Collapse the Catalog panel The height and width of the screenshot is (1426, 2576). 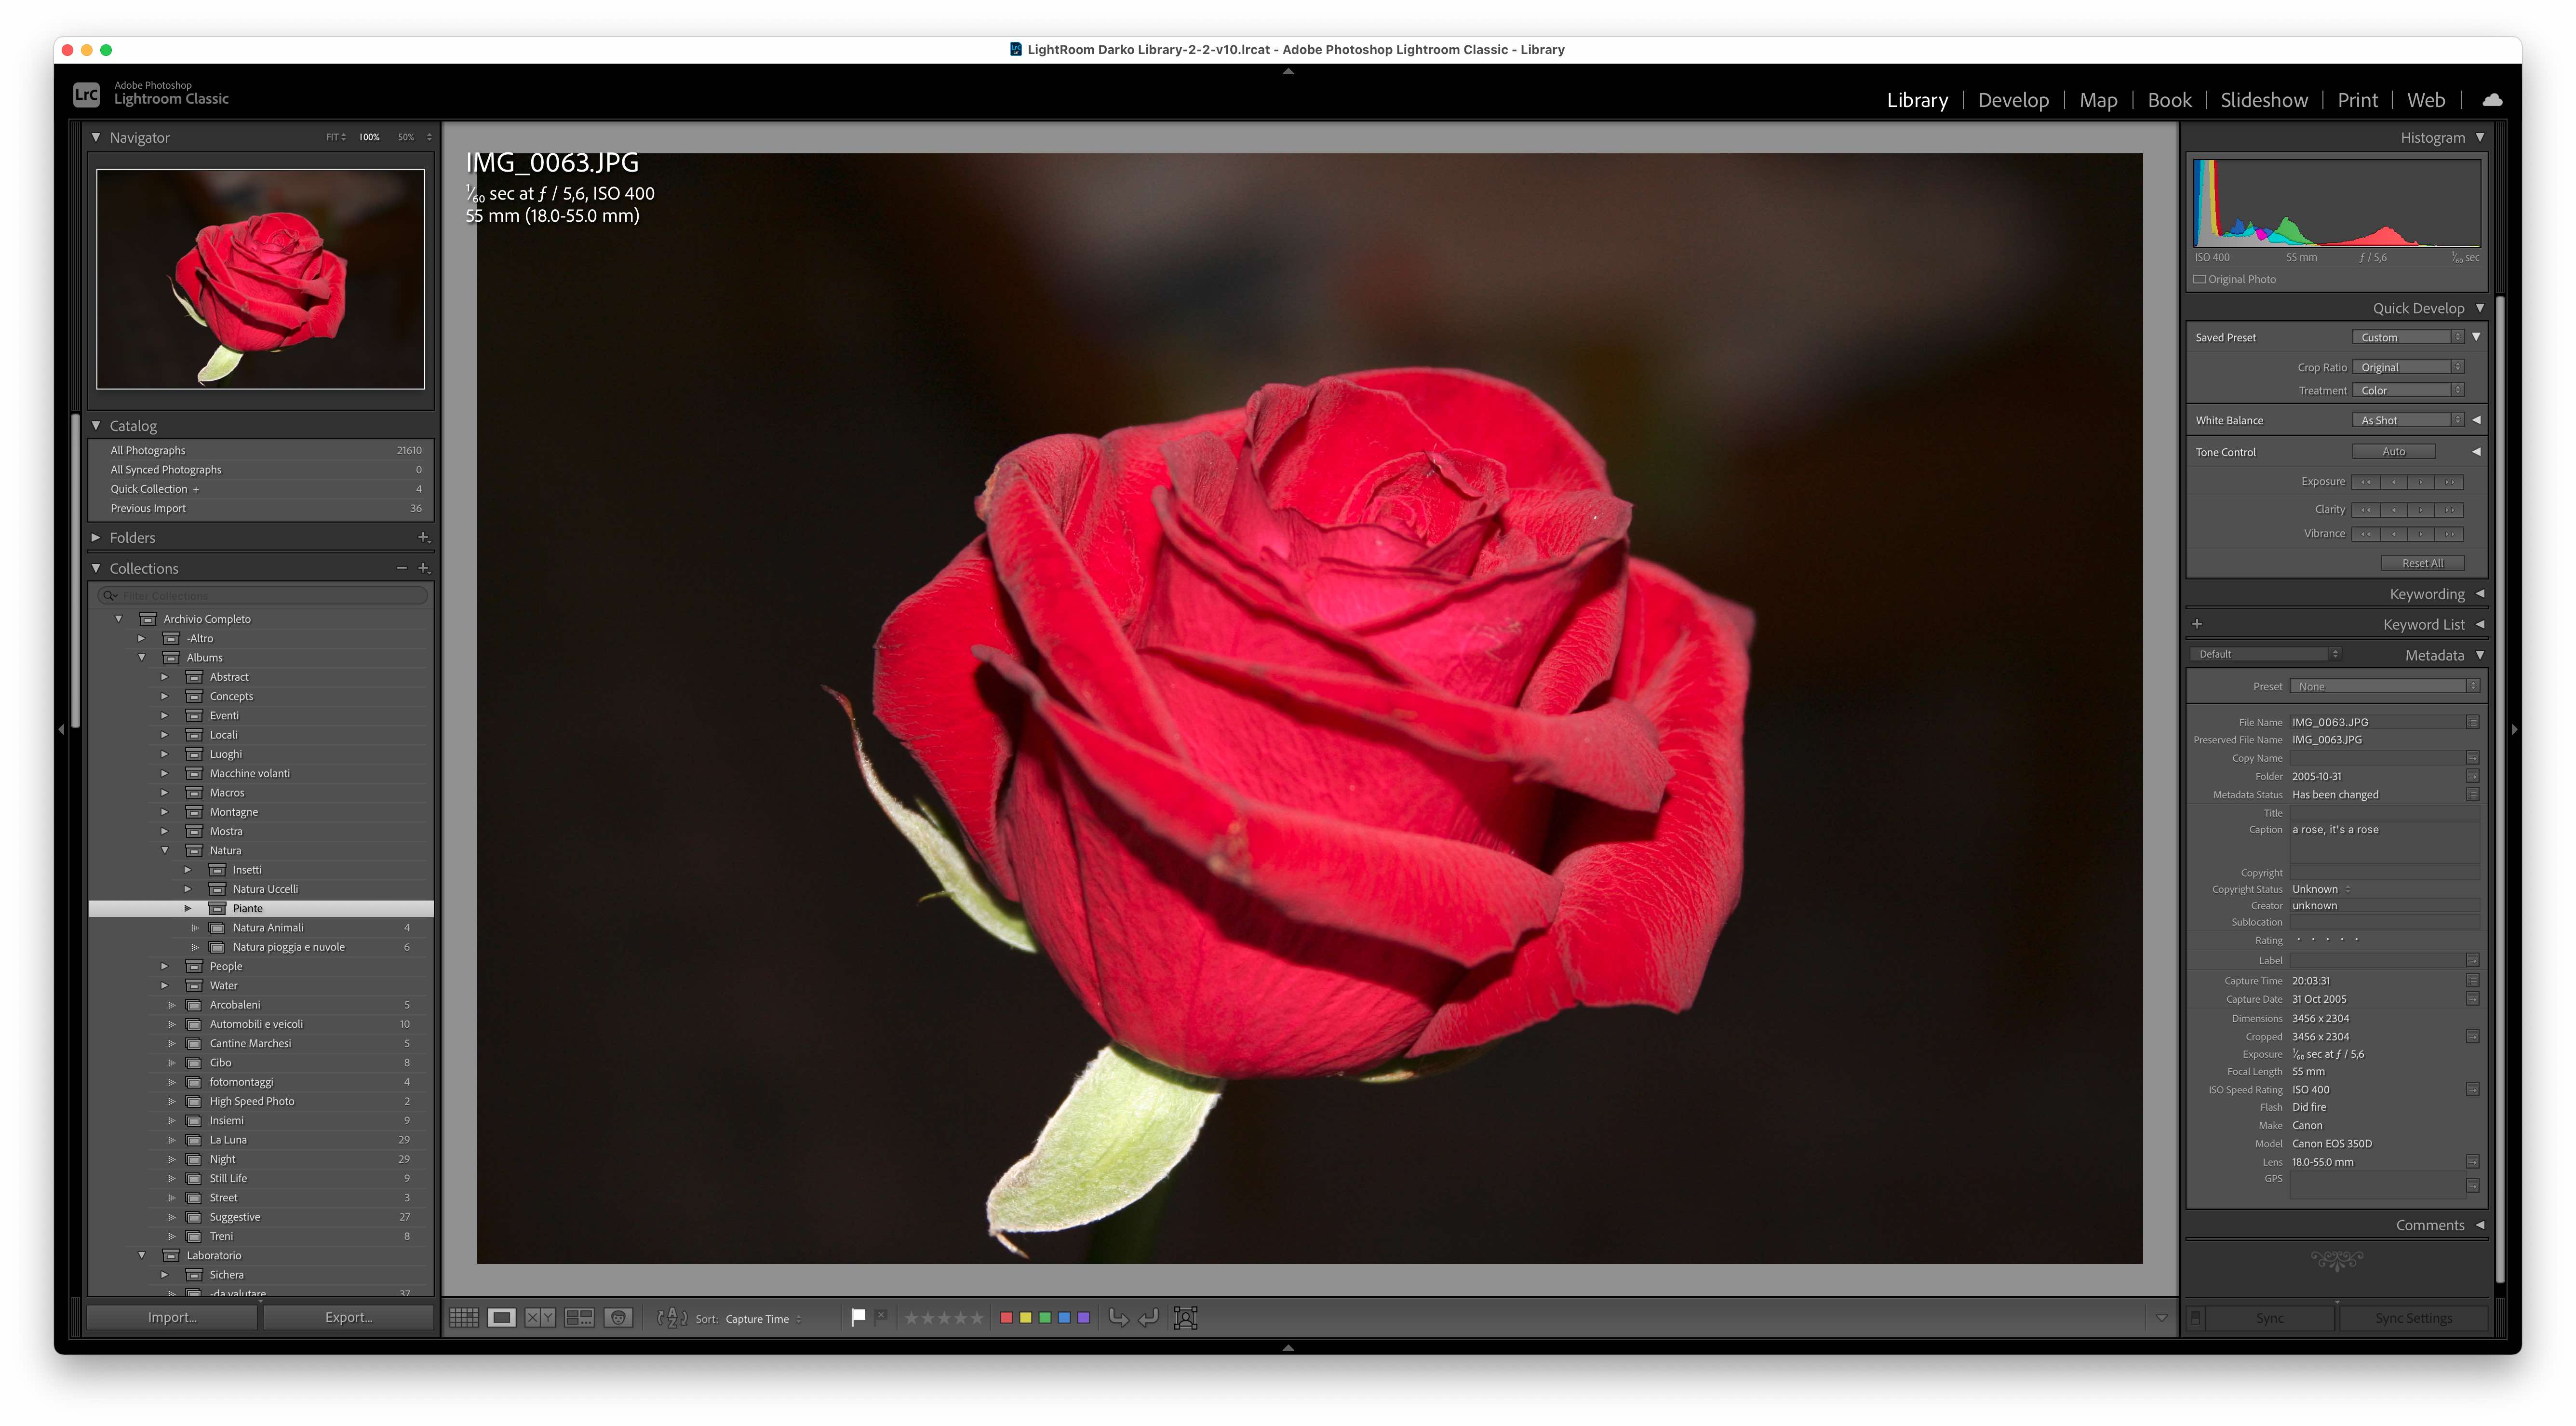pos(96,425)
